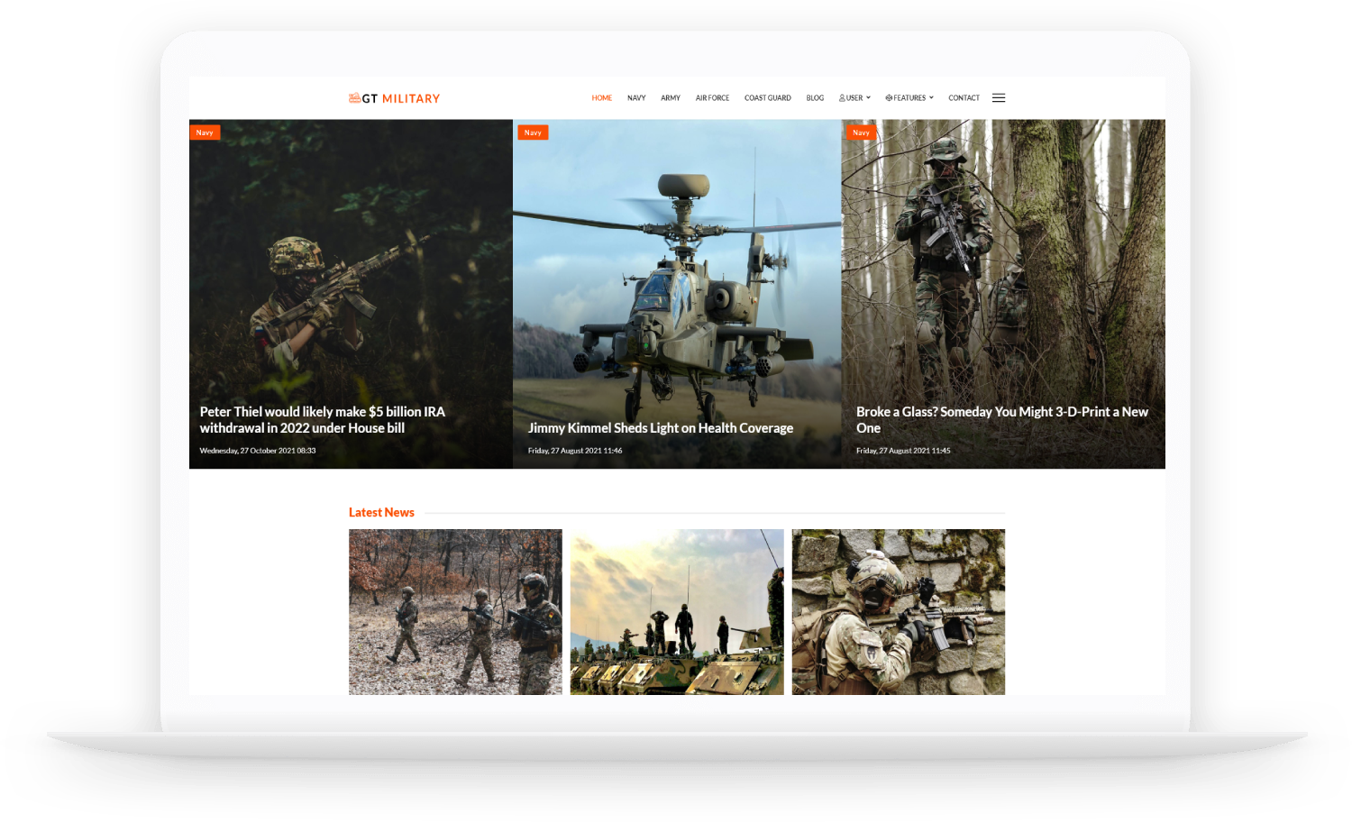1352x823 pixels.
Task: Read the Peter Thiel IRA withdrawal article
Action: (322, 420)
